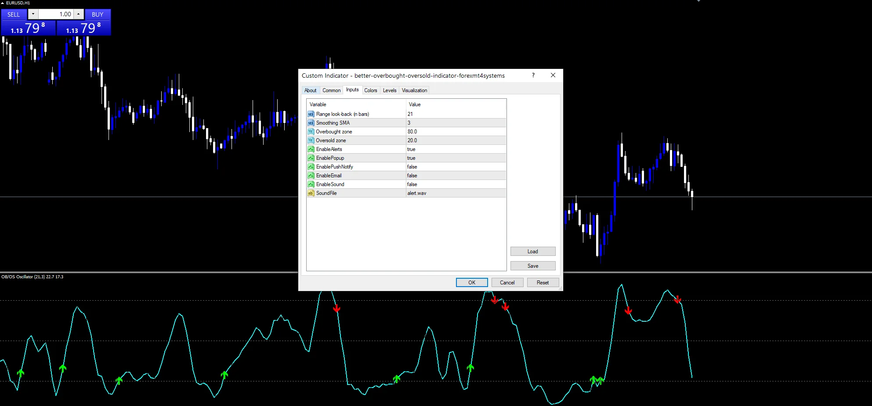Click the EnablePopup boolean icon
This screenshot has width=872, height=406.
click(311, 158)
